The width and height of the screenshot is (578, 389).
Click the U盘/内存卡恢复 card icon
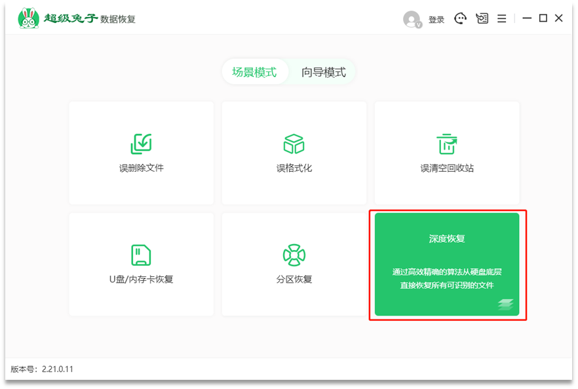(142, 255)
